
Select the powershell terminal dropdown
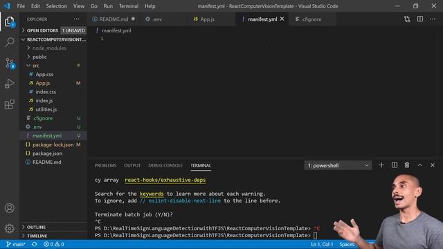338,165
